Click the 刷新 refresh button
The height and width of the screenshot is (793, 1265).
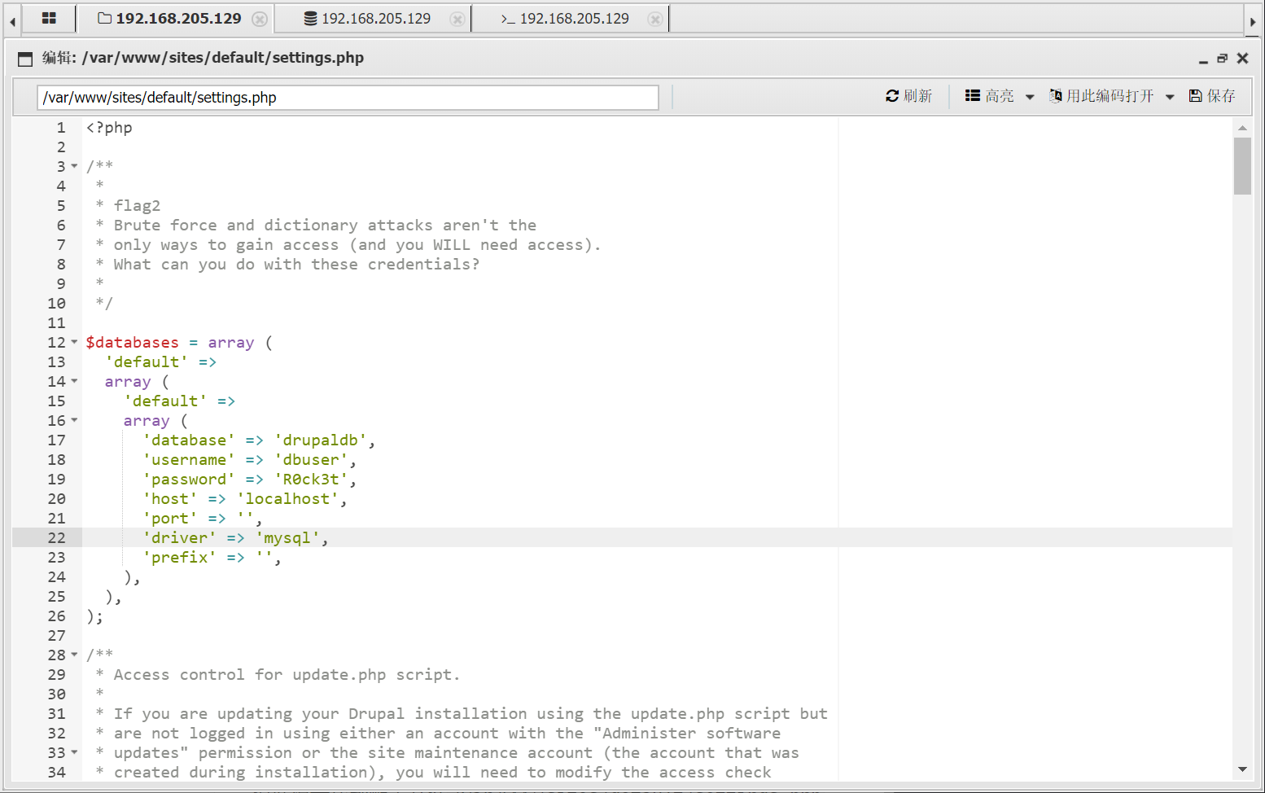point(908,96)
